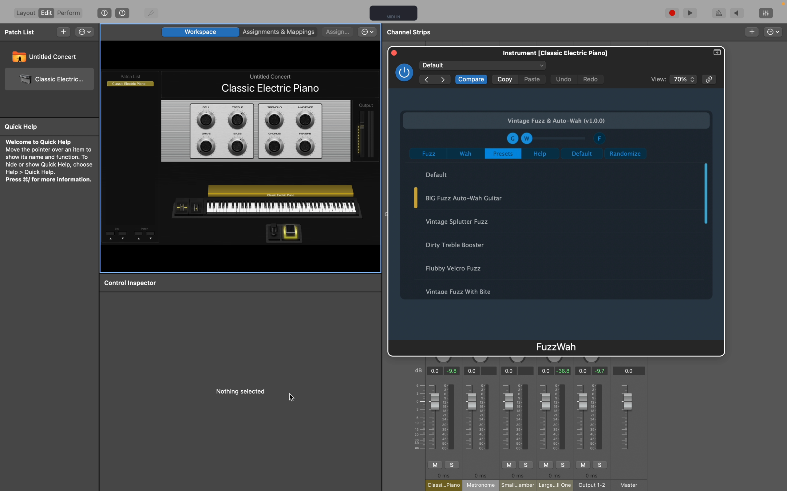Select Default preset in list
This screenshot has width=787, height=491.
click(x=559, y=175)
